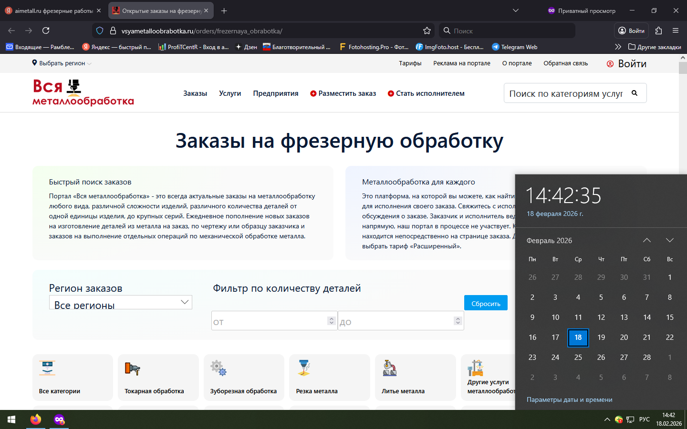The width and height of the screenshot is (687, 429).
Task: Choose the Резка металла category tile
Action: point(329,377)
